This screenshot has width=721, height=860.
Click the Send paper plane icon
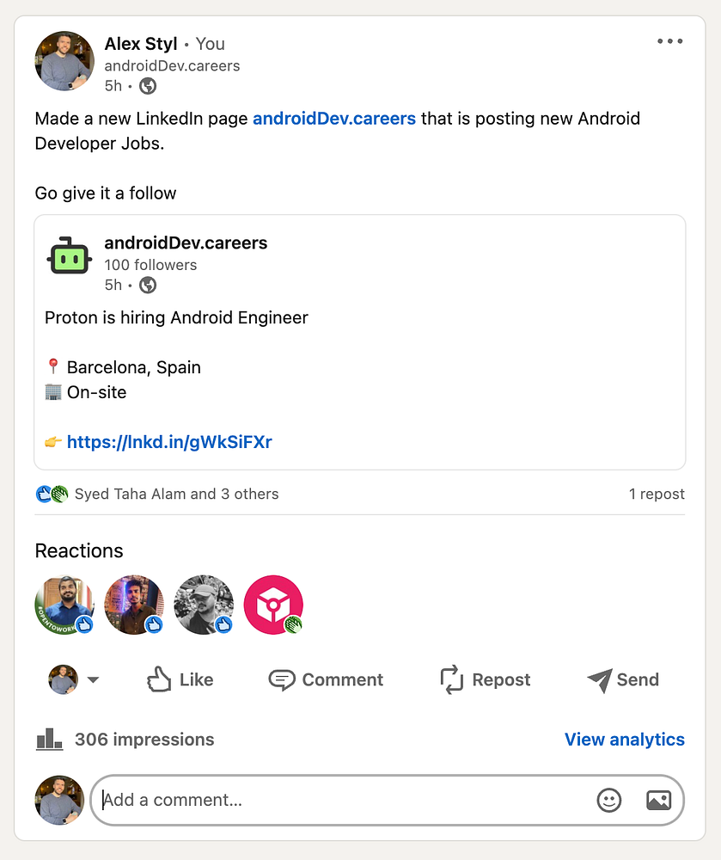tap(599, 679)
